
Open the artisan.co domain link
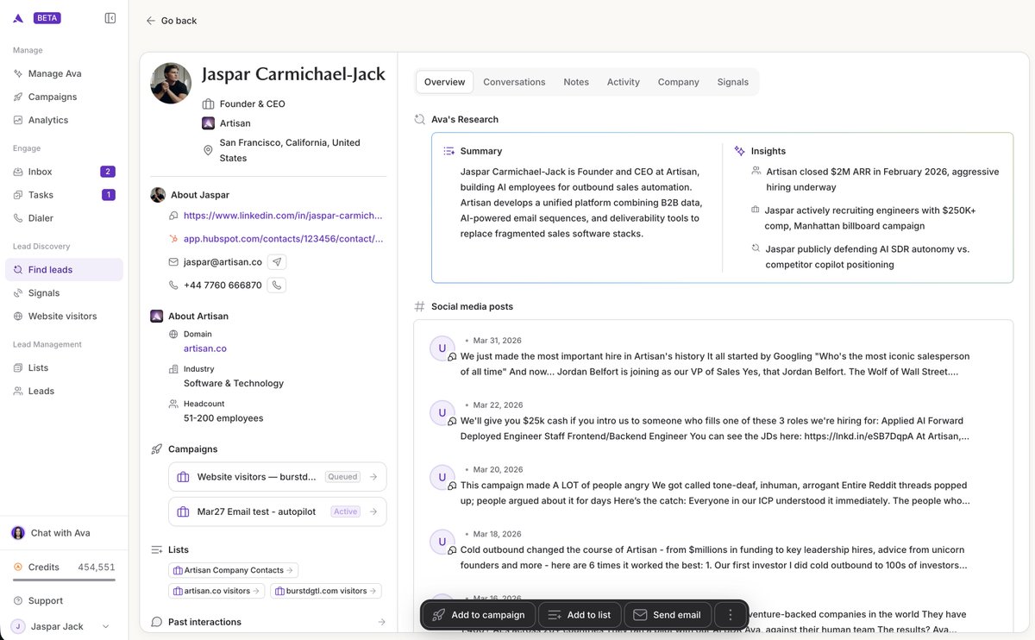click(x=205, y=348)
